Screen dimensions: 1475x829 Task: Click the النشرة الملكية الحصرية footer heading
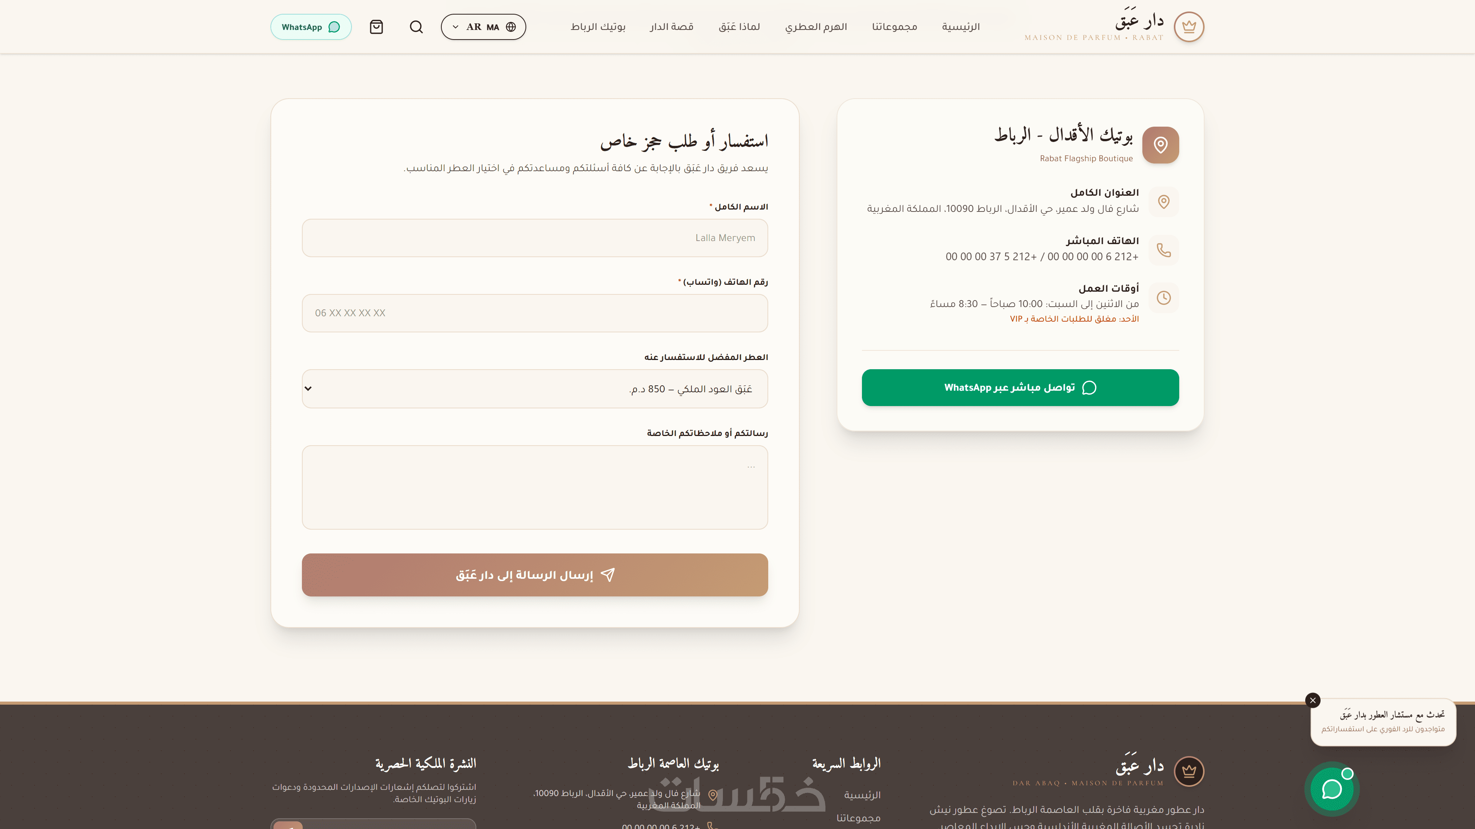426,763
